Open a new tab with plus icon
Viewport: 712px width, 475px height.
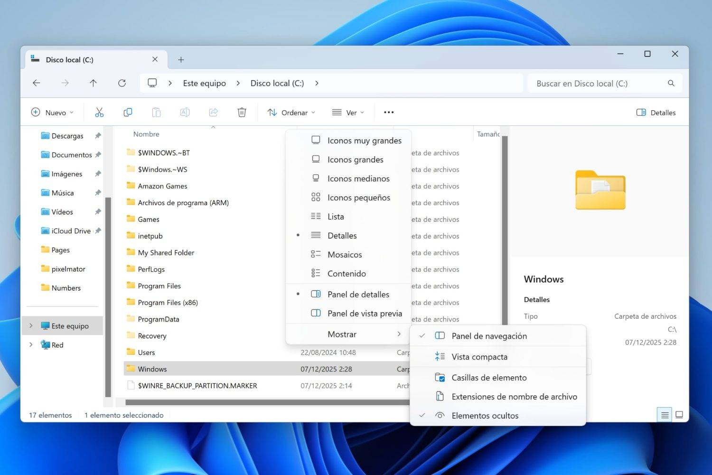click(181, 60)
